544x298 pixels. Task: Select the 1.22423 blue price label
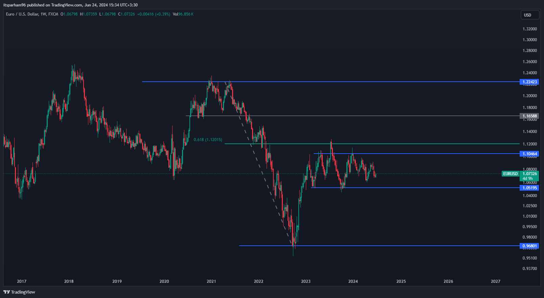[x=529, y=82]
